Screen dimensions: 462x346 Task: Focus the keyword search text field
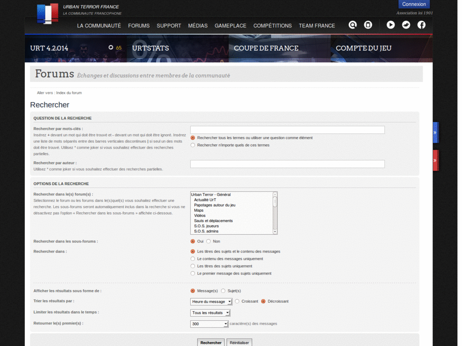(287, 130)
